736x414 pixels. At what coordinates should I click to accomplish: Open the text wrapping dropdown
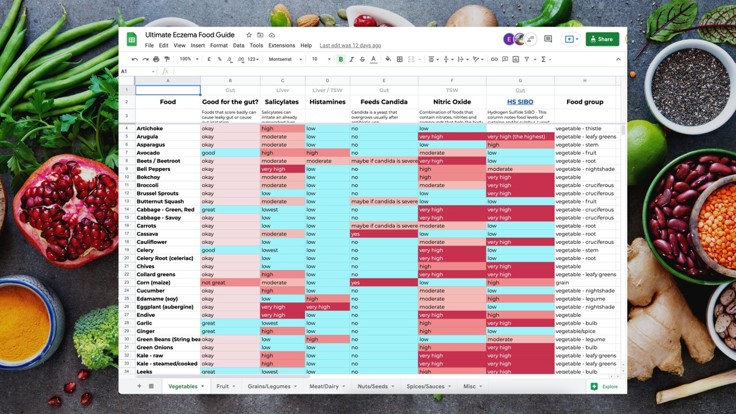463,59
